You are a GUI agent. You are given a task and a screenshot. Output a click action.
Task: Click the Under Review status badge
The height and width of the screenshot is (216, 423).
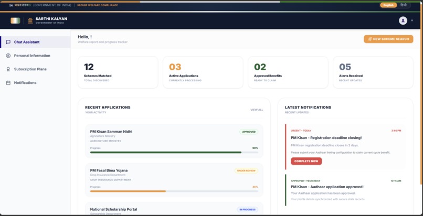246,171
